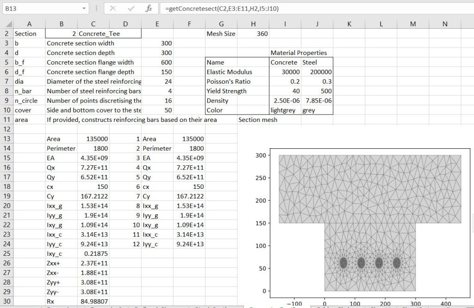Click the vertical dots handle beside Name Box

96,8
